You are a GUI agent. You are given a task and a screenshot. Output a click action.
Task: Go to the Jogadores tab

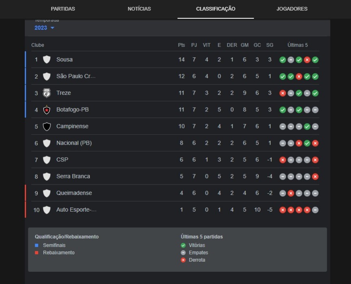coord(292,9)
